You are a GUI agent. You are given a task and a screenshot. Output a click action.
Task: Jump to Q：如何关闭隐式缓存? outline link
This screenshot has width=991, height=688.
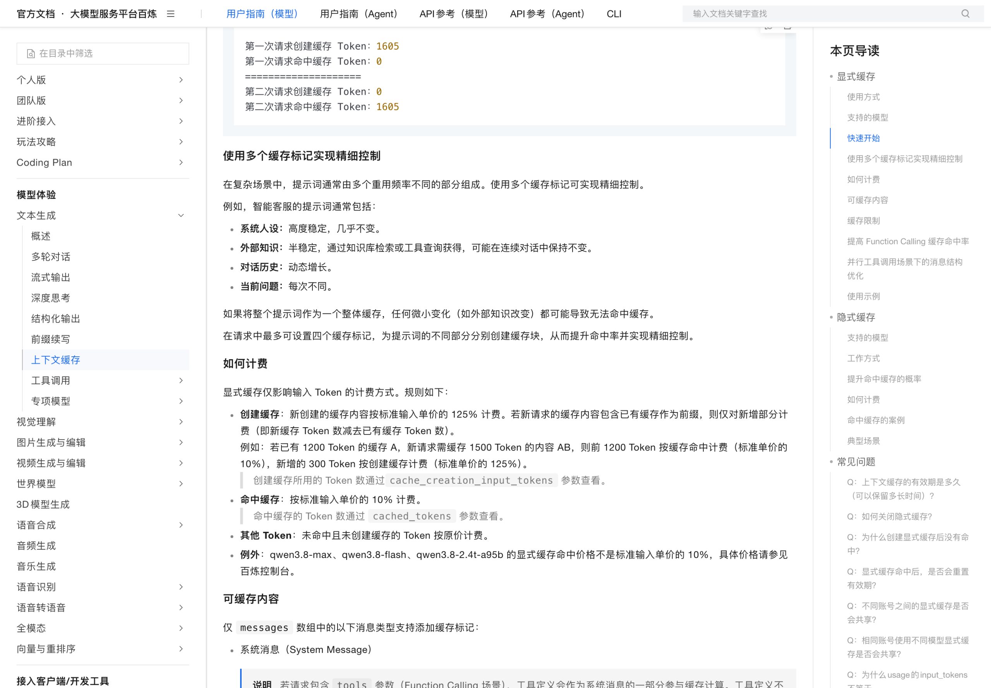tap(890, 517)
